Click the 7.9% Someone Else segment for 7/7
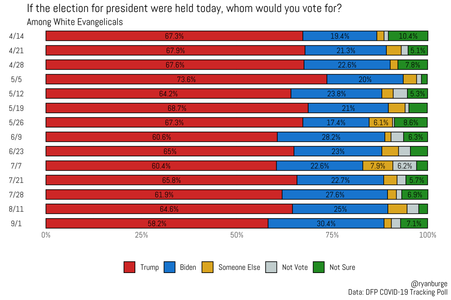The height and width of the screenshot is (300, 451). pyautogui.click(x=378, y=166)
